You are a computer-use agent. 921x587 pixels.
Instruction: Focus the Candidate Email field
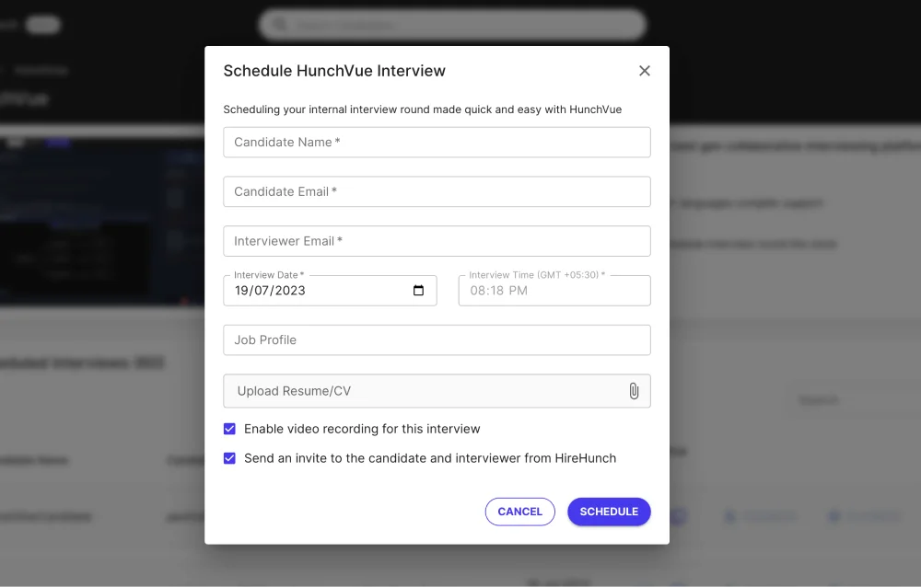437,192
